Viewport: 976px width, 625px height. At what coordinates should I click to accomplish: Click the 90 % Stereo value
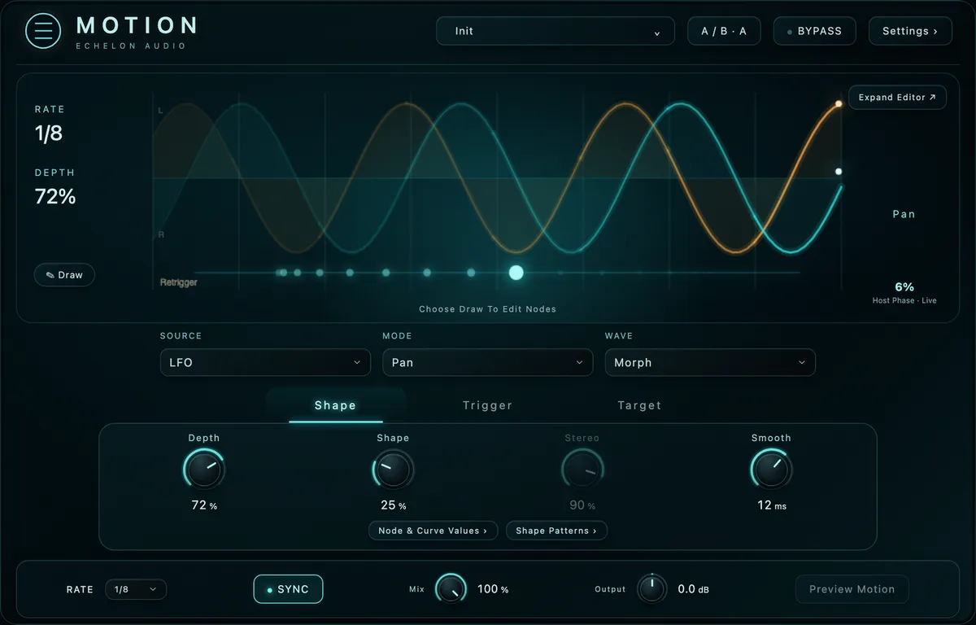(582, 505)
